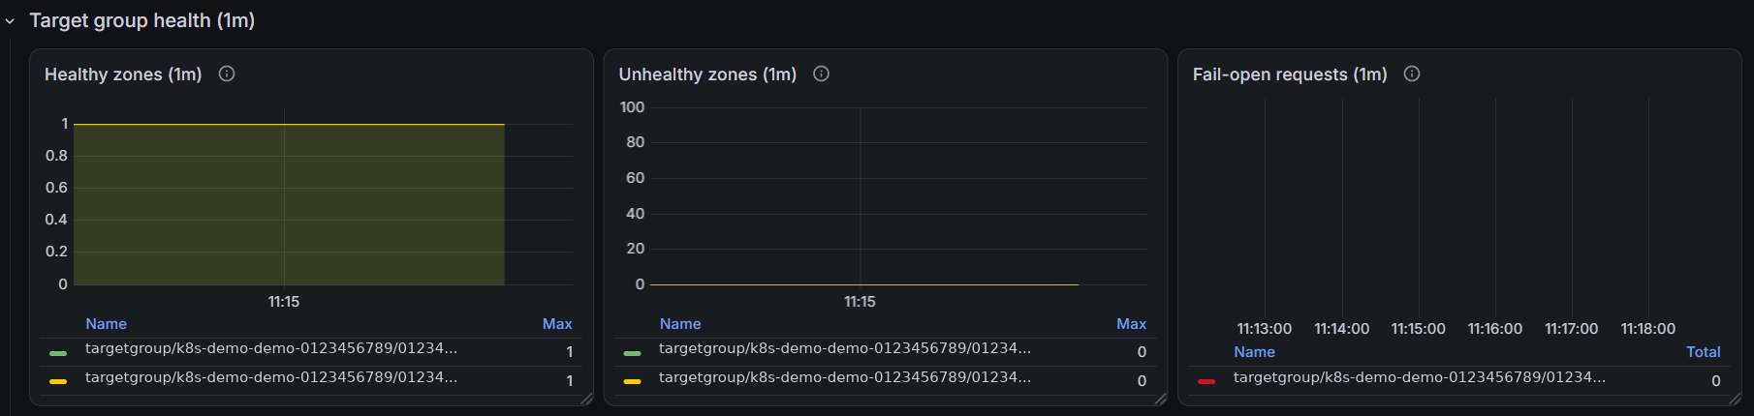Toggle green targetgroup series in Unhealthy zones legend

click(x=845, y=348)
